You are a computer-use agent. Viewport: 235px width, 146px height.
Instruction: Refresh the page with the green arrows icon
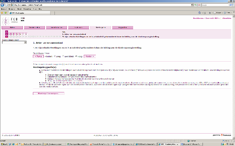[x=195, y=5]
